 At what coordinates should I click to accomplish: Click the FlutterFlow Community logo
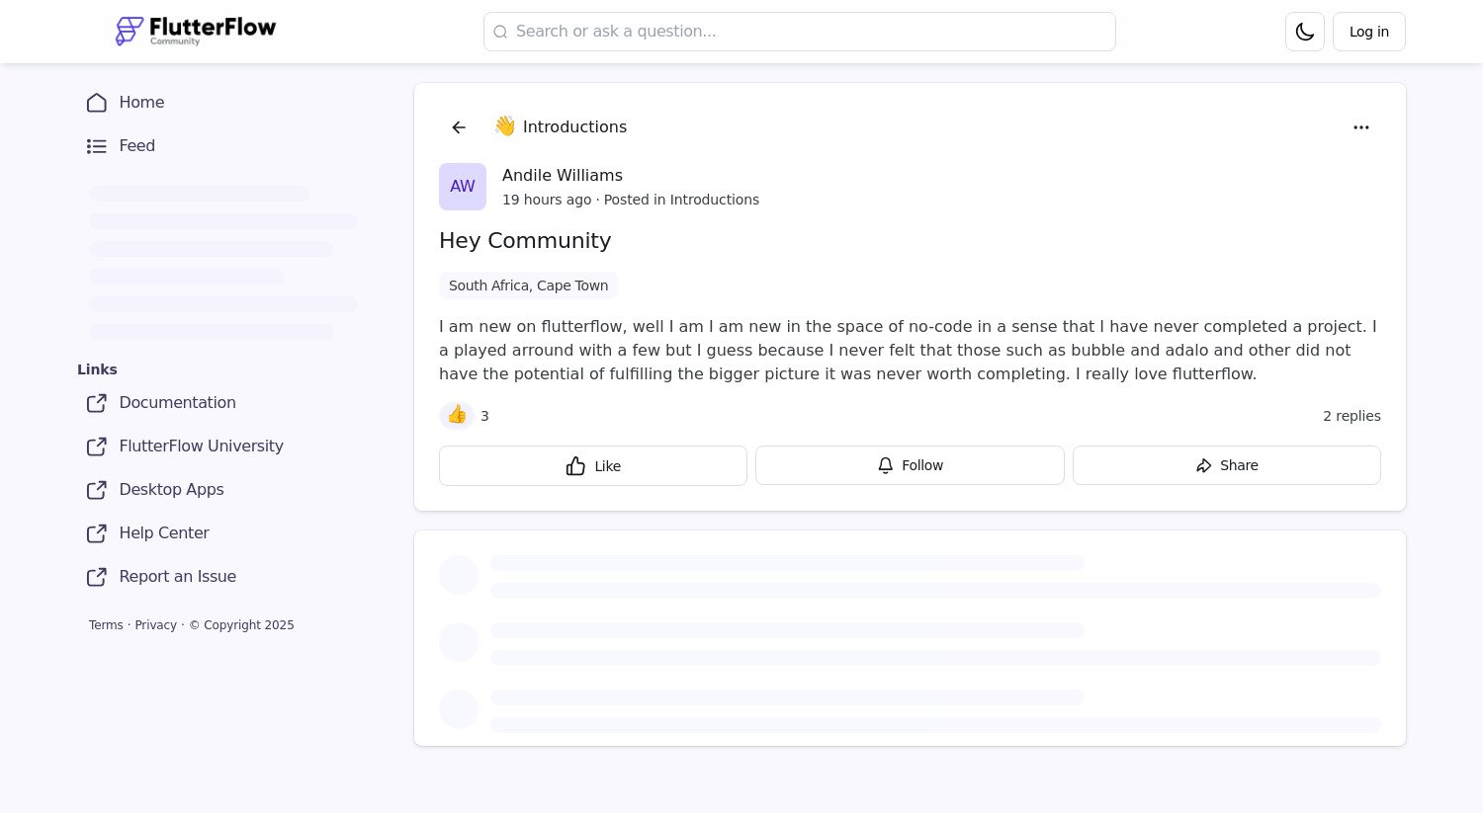[x=195, y=31]
